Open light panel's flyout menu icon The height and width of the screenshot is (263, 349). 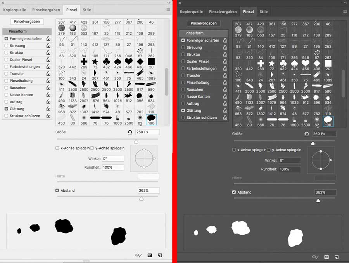click(168, 10)
